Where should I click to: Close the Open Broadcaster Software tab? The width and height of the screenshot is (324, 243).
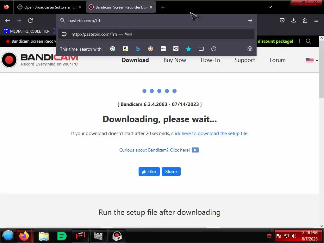click(80, 7)
